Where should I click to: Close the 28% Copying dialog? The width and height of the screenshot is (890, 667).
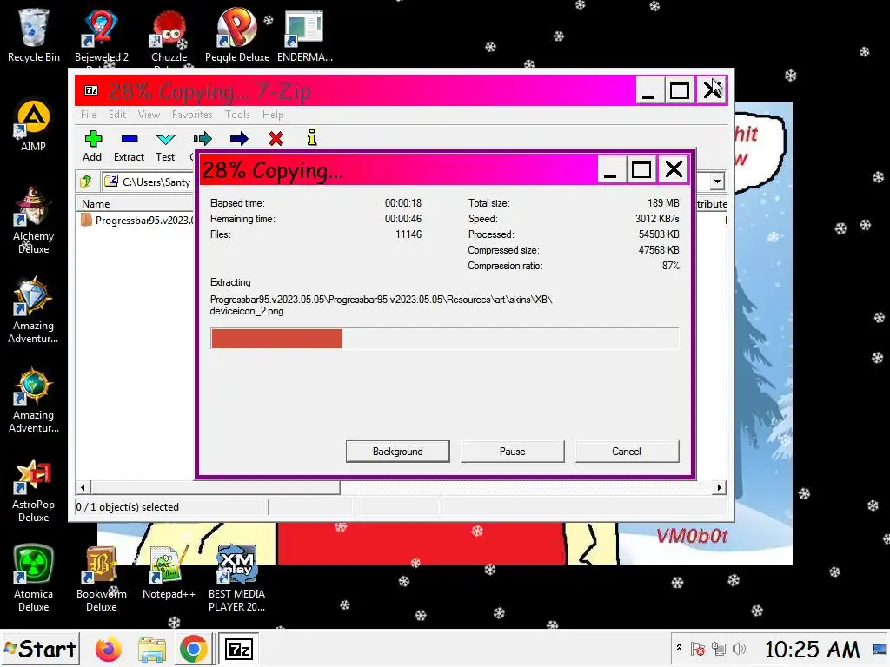pos(674,169)
